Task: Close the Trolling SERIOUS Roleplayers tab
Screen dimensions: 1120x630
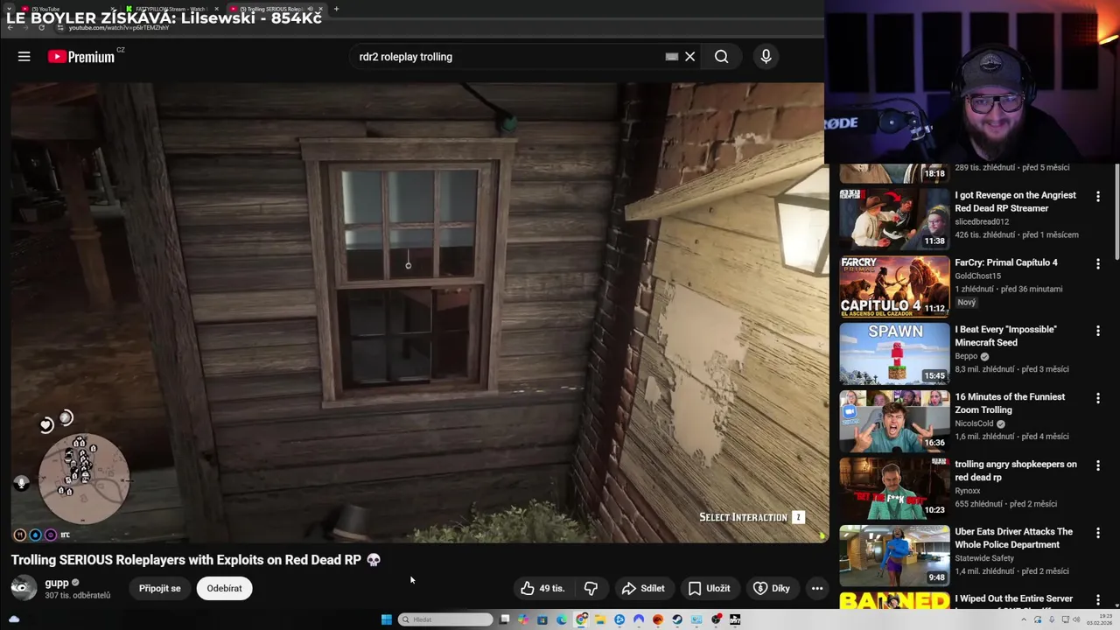Action: pos(320,9)
